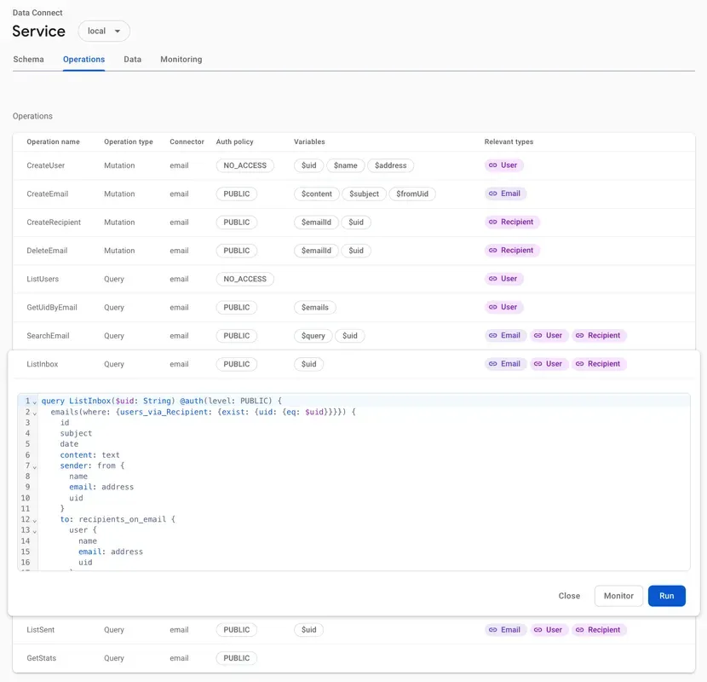The image size is (707, 682).
Task: Select the CreateEmail operation row
Action: [353, 194]
